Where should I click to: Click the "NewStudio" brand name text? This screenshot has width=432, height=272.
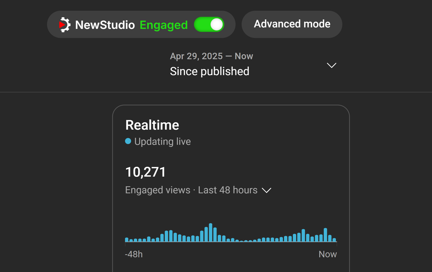pos(105,25)
